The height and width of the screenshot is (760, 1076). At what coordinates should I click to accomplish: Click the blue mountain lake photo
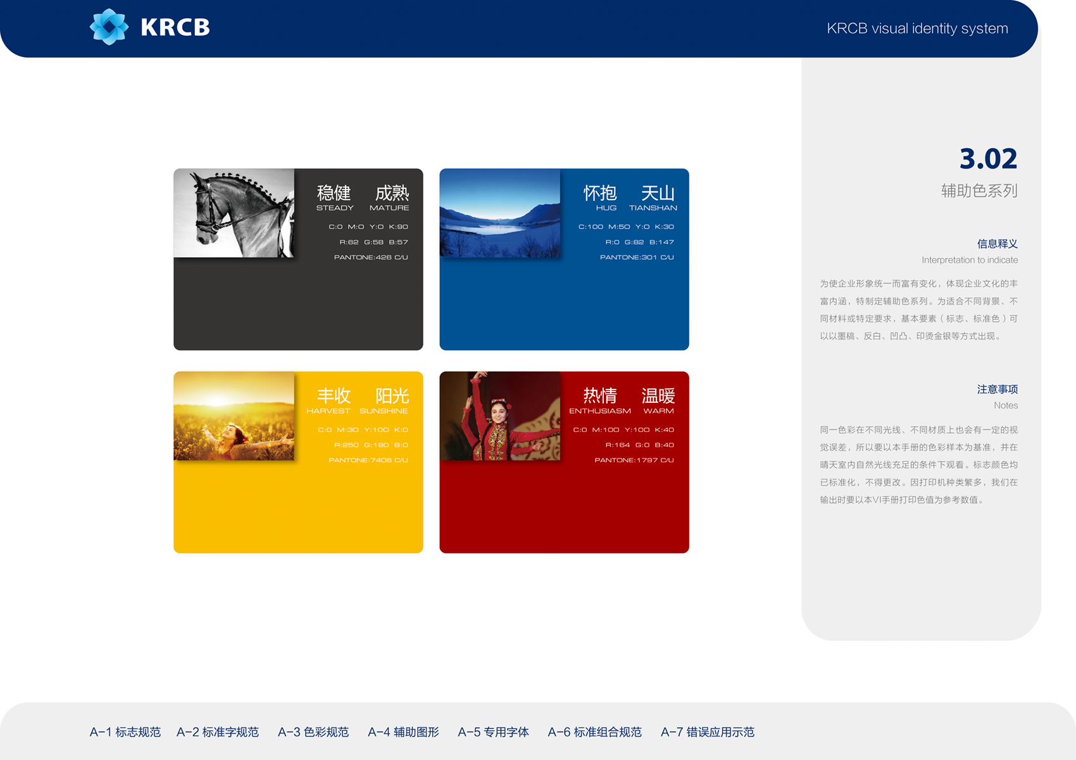[499, 213]
